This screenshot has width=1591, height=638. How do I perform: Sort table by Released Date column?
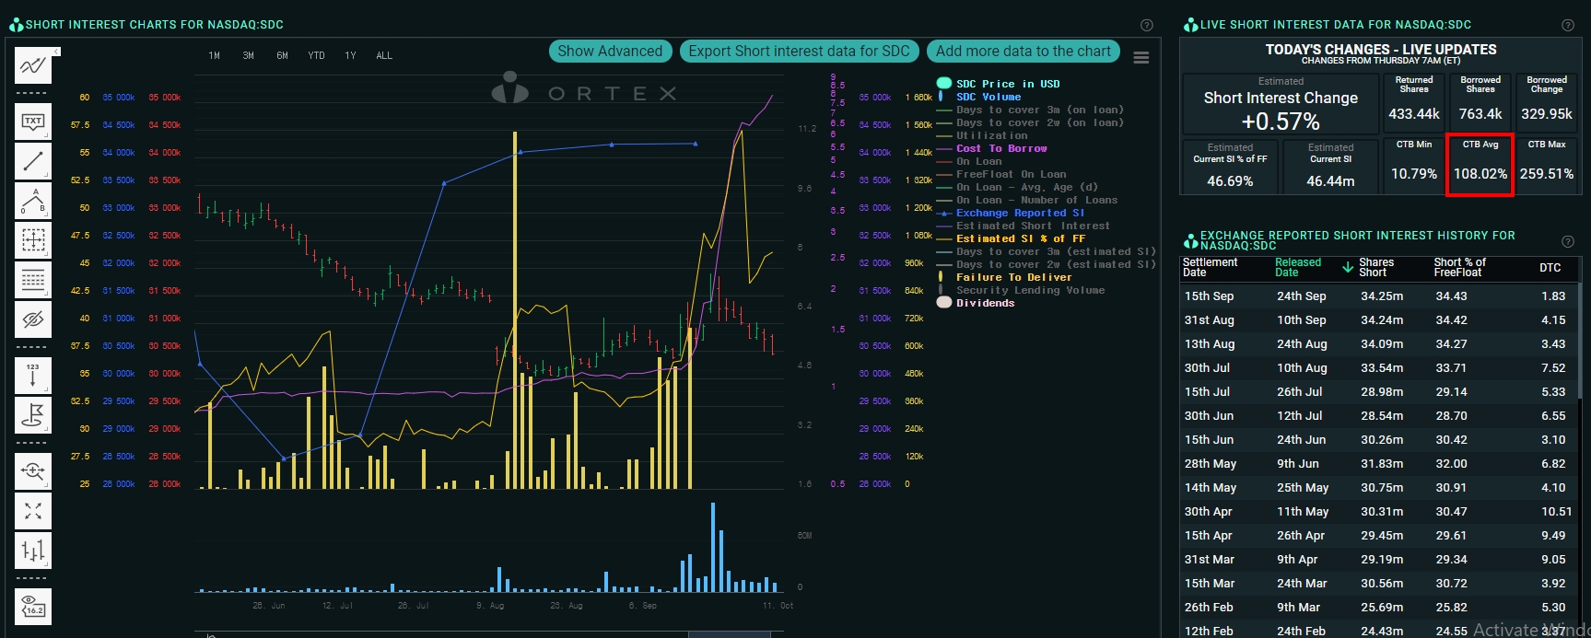pyautogui.click(x=1297, y=268)
